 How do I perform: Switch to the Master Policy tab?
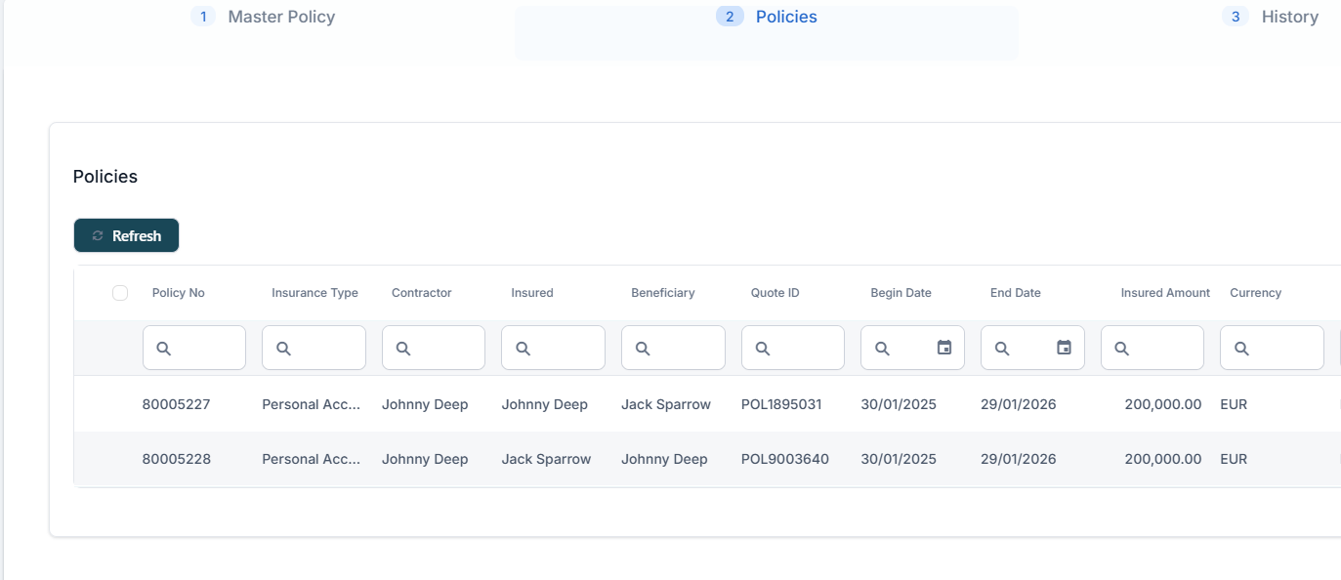coord(281,17)
